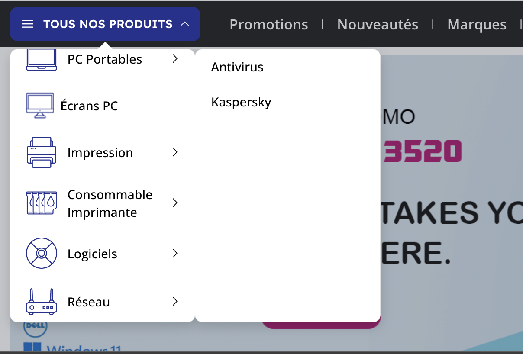
Task: Click the monitor icon for Écrans PC
Action: pos(40,105)
